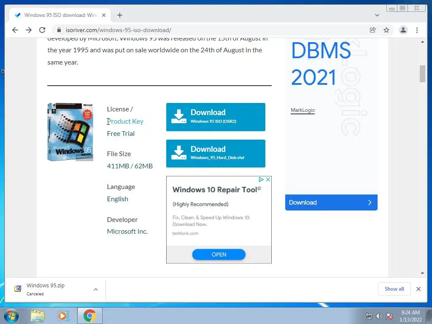Image resolution: width=432 pixels, height=324 pixels.
Task: Click the network tray icon
Action: tap(369, 316)
